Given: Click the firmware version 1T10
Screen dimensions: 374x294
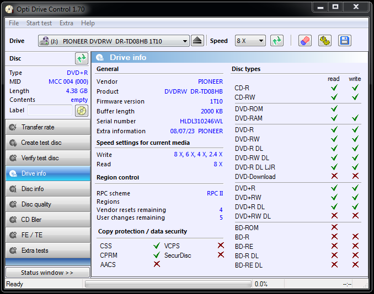Looking at the screenshot, I should pyautogui.click(x=216, y=101).
